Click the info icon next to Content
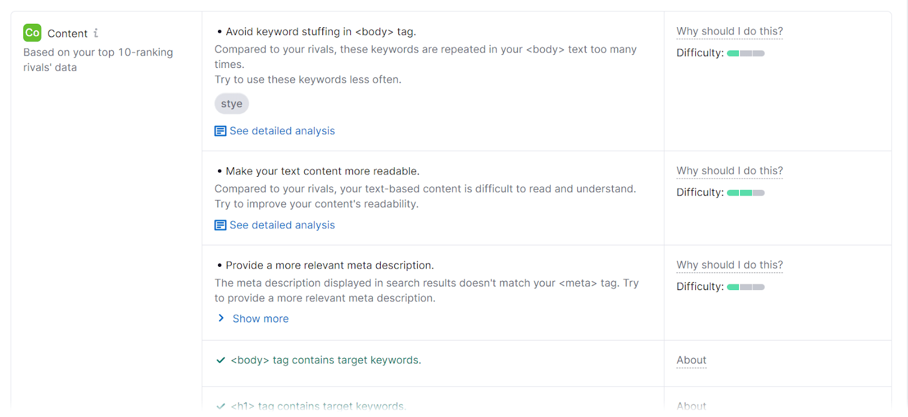This screenshot has width=908, height=417. click(x=96, y=33)
